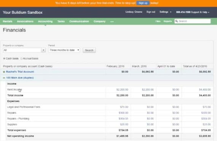Click the Search button under filters
217x141 pixels.
tap(89, 50)
